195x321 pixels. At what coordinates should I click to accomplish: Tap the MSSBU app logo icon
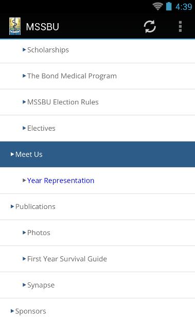tap(15, 26)
